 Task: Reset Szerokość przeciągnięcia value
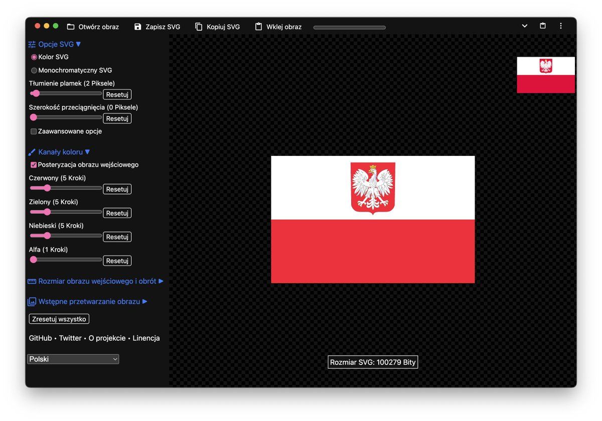pos(117,118)
